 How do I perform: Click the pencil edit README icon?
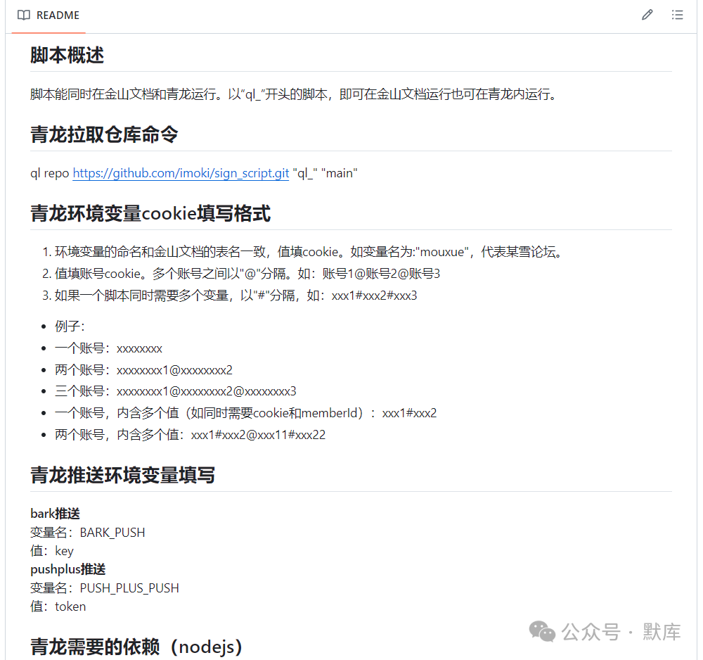647,15
